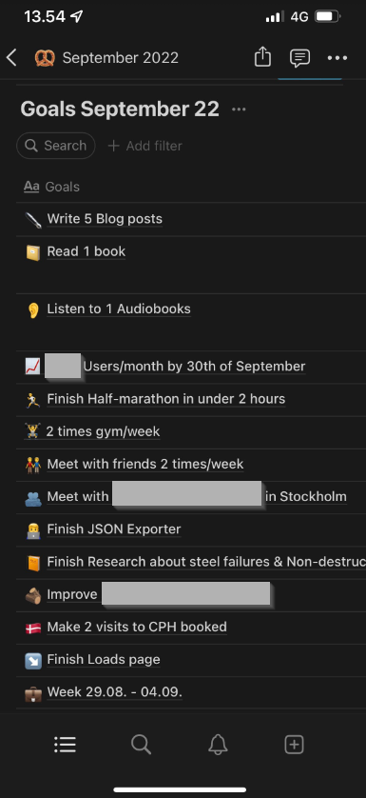Open the search tab in bottom bar

pos(141,745)
